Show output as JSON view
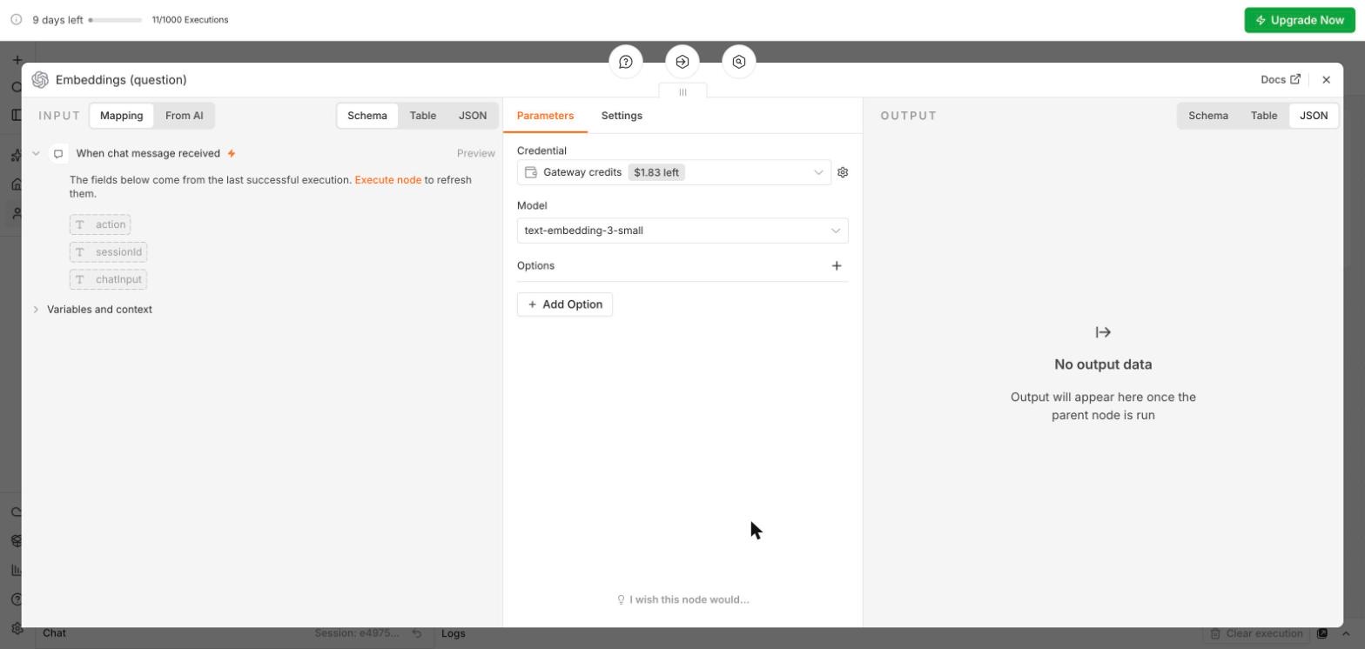1365x649 pixels. point(1314,116)
